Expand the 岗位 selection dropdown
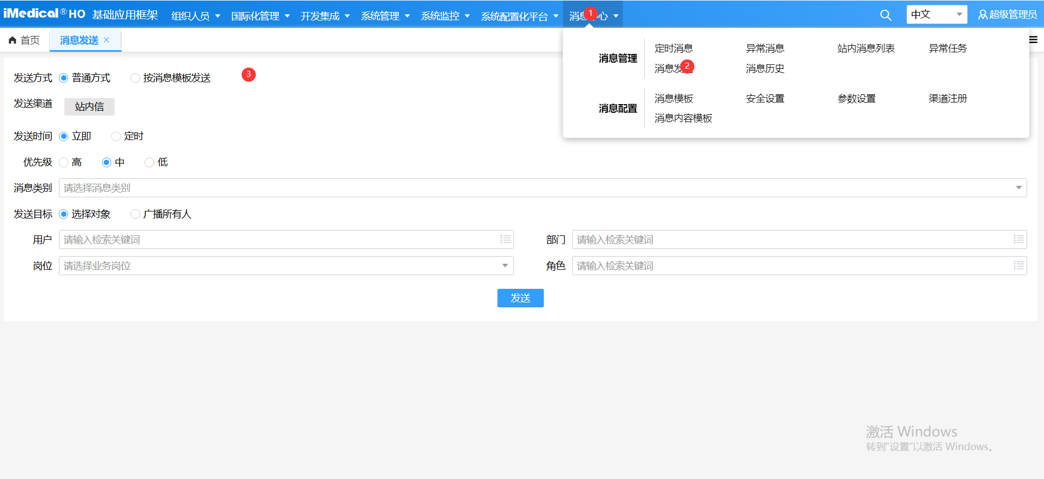Viewport: 1044px width, 479px height. [505, 266]
